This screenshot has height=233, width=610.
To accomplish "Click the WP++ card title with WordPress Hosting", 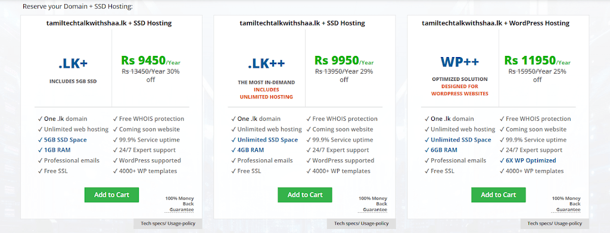I will point(496,23).
